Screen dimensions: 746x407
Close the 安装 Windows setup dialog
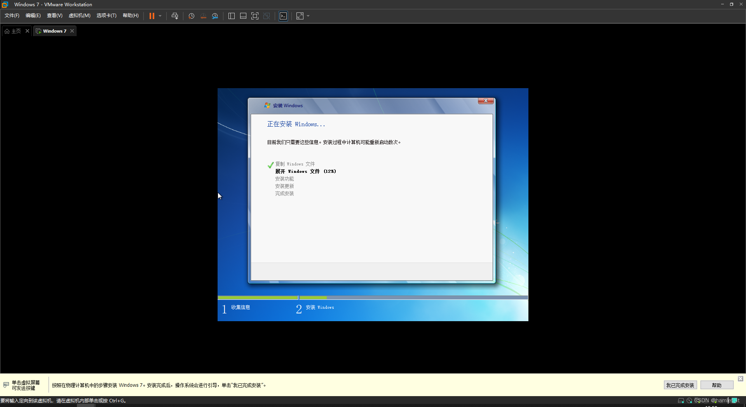486,101
